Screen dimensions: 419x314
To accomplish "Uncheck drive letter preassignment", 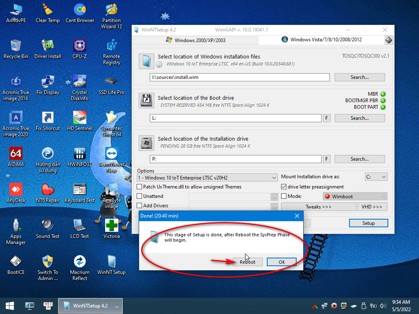I will click(284, 186).
